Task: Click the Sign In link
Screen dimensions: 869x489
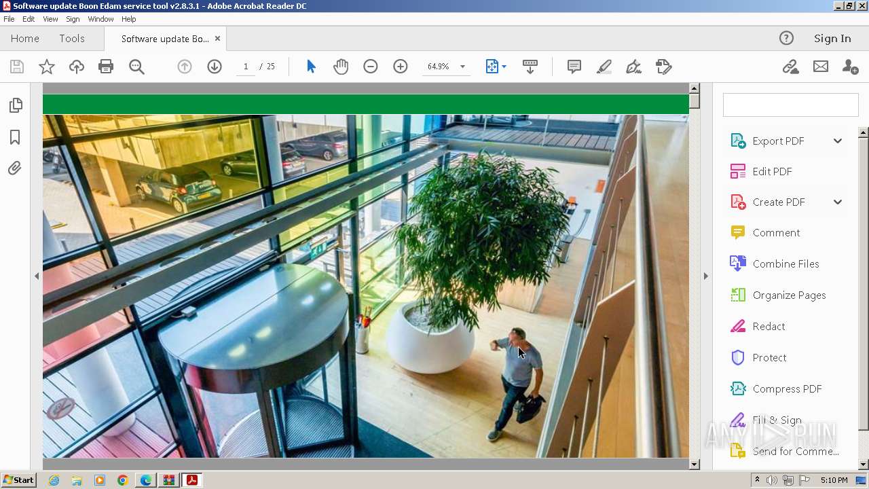Action: [x=832, y=39]
